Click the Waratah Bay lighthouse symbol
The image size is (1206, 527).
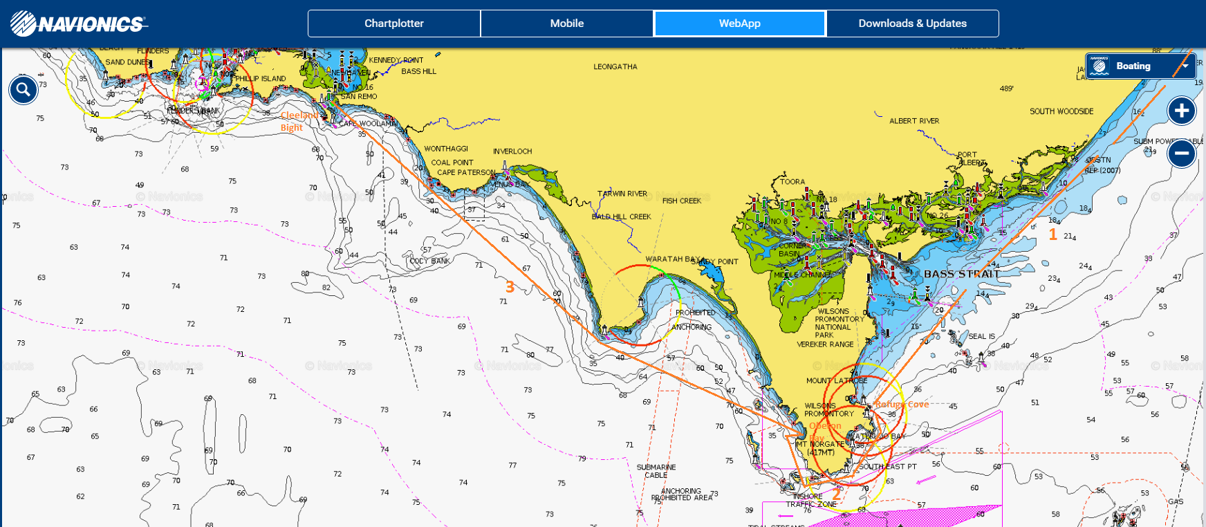click(641, 302)
